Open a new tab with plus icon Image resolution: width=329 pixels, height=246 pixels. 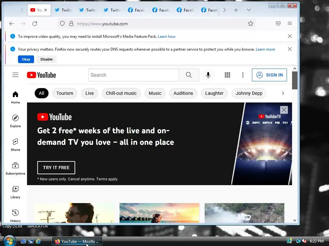(236, 10)
